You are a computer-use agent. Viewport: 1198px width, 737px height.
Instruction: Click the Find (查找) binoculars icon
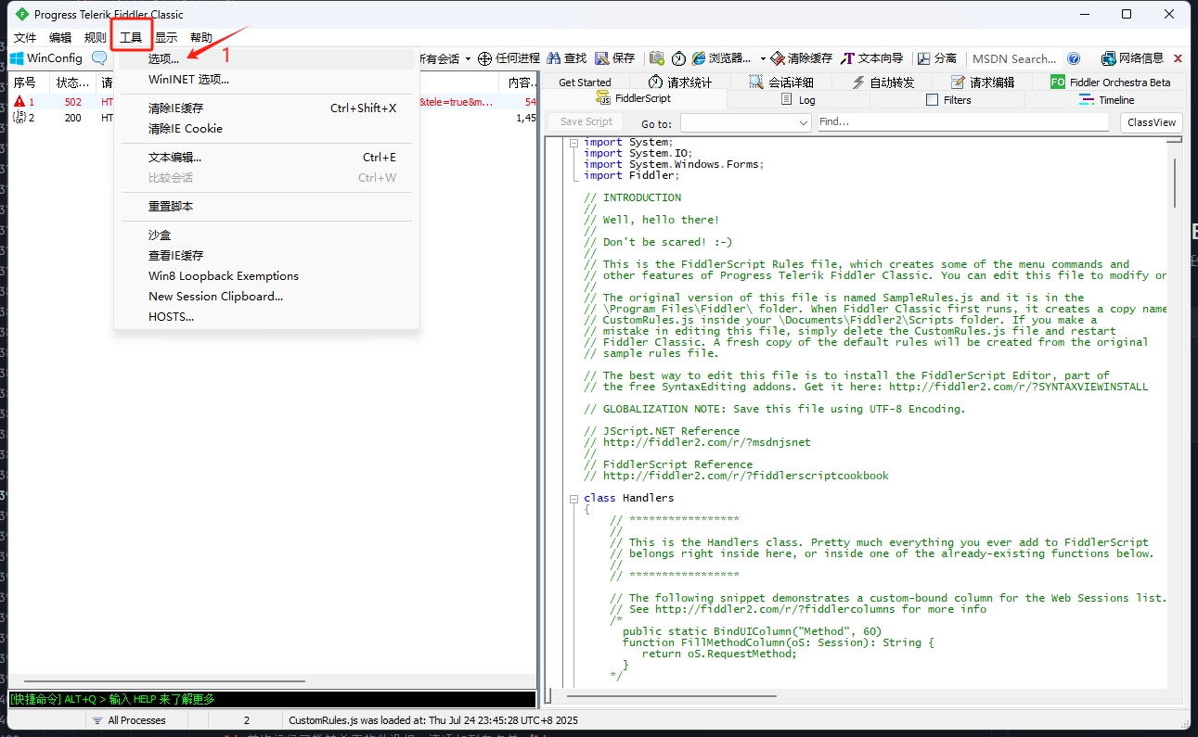click(553, 58)
